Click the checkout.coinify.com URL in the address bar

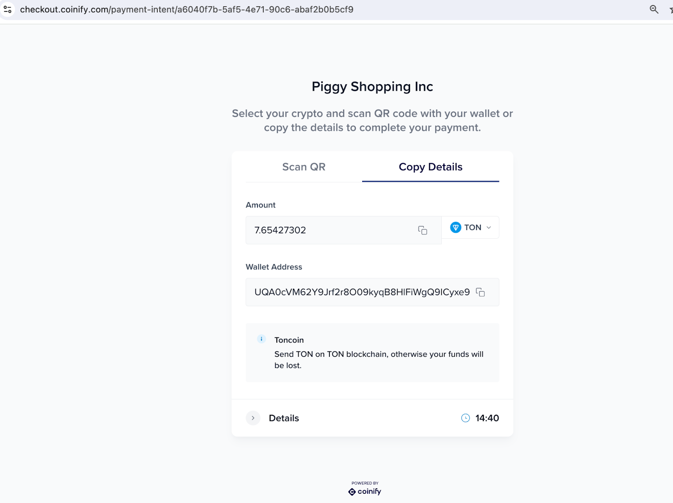click(187, 9)
